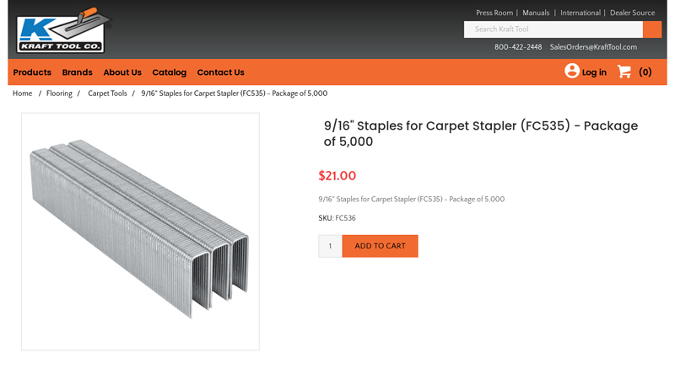Open the Products menu
675x379 pixels.
(x=32, y=72)
